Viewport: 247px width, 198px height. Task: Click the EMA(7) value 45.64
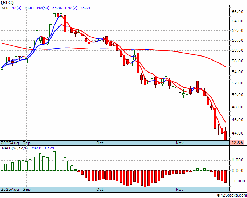tap(85, 8)
